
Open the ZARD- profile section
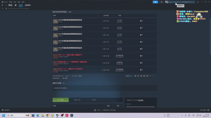(28, 5)
